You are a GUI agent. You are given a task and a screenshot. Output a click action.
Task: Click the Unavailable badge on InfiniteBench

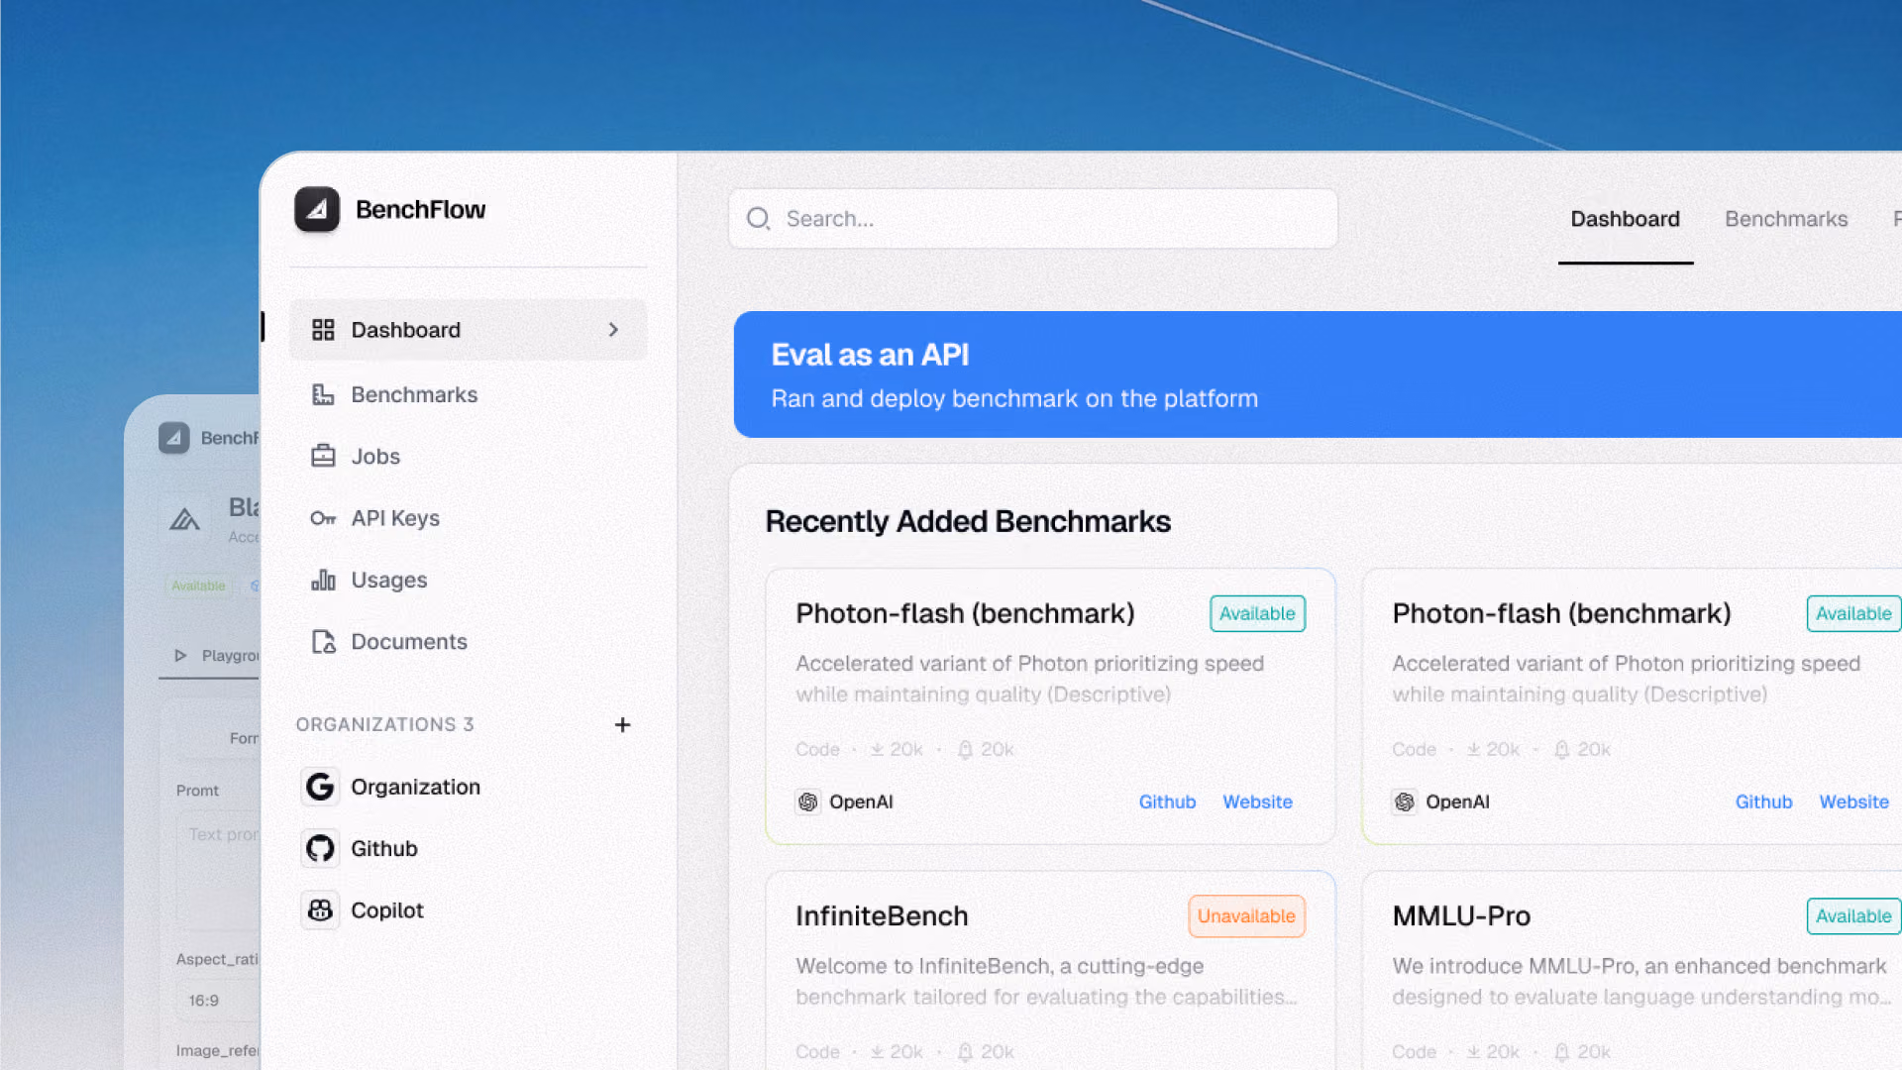click(x=1246, y=916)
